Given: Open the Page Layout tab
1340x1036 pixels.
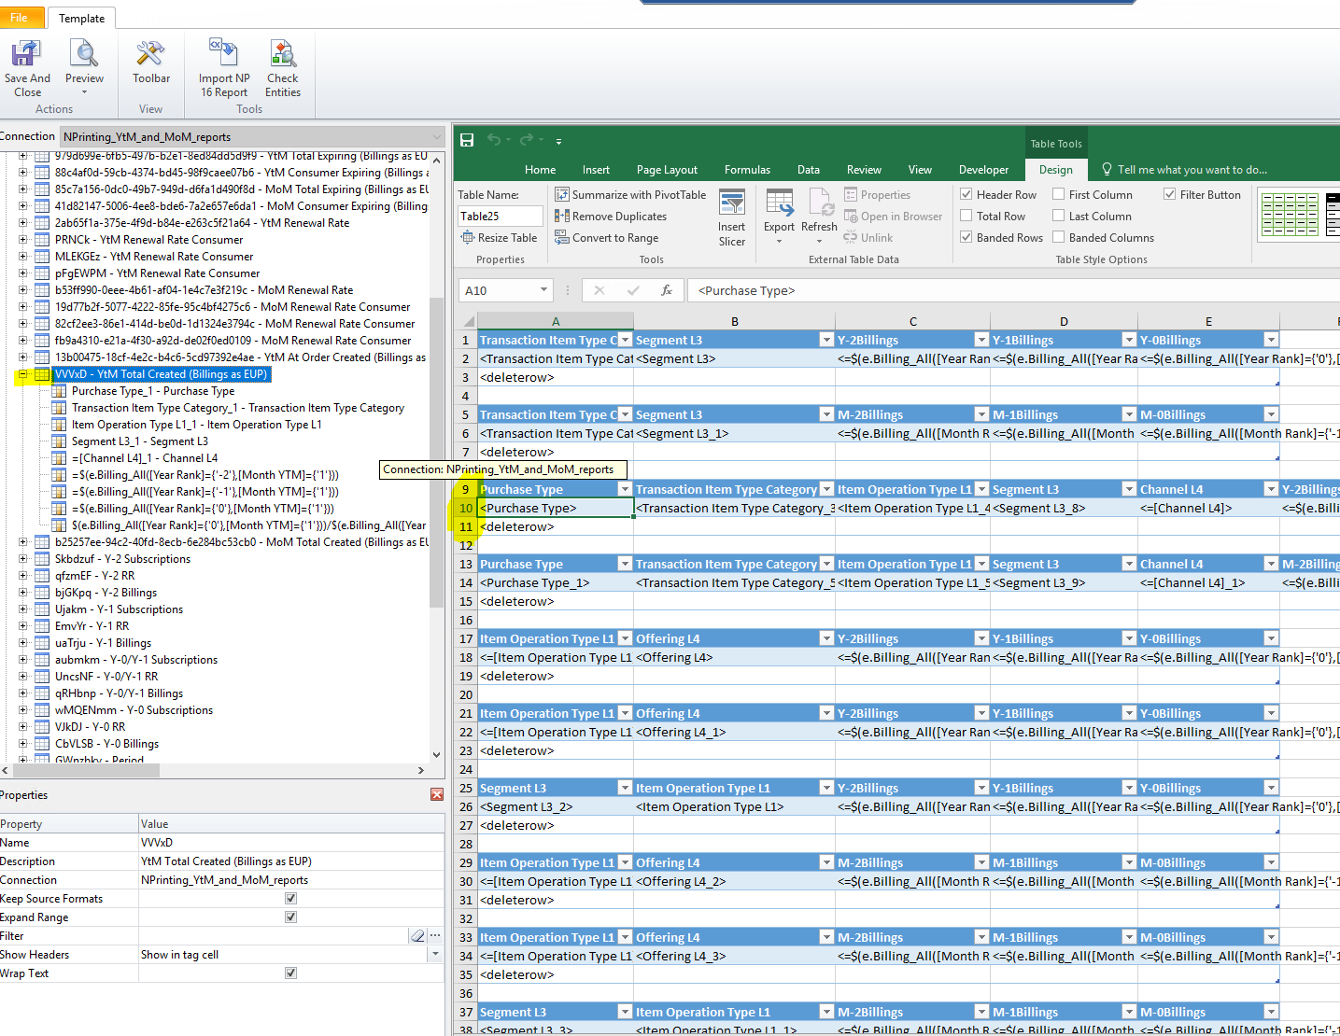Looking at the screenshot, I should (667, 170).
